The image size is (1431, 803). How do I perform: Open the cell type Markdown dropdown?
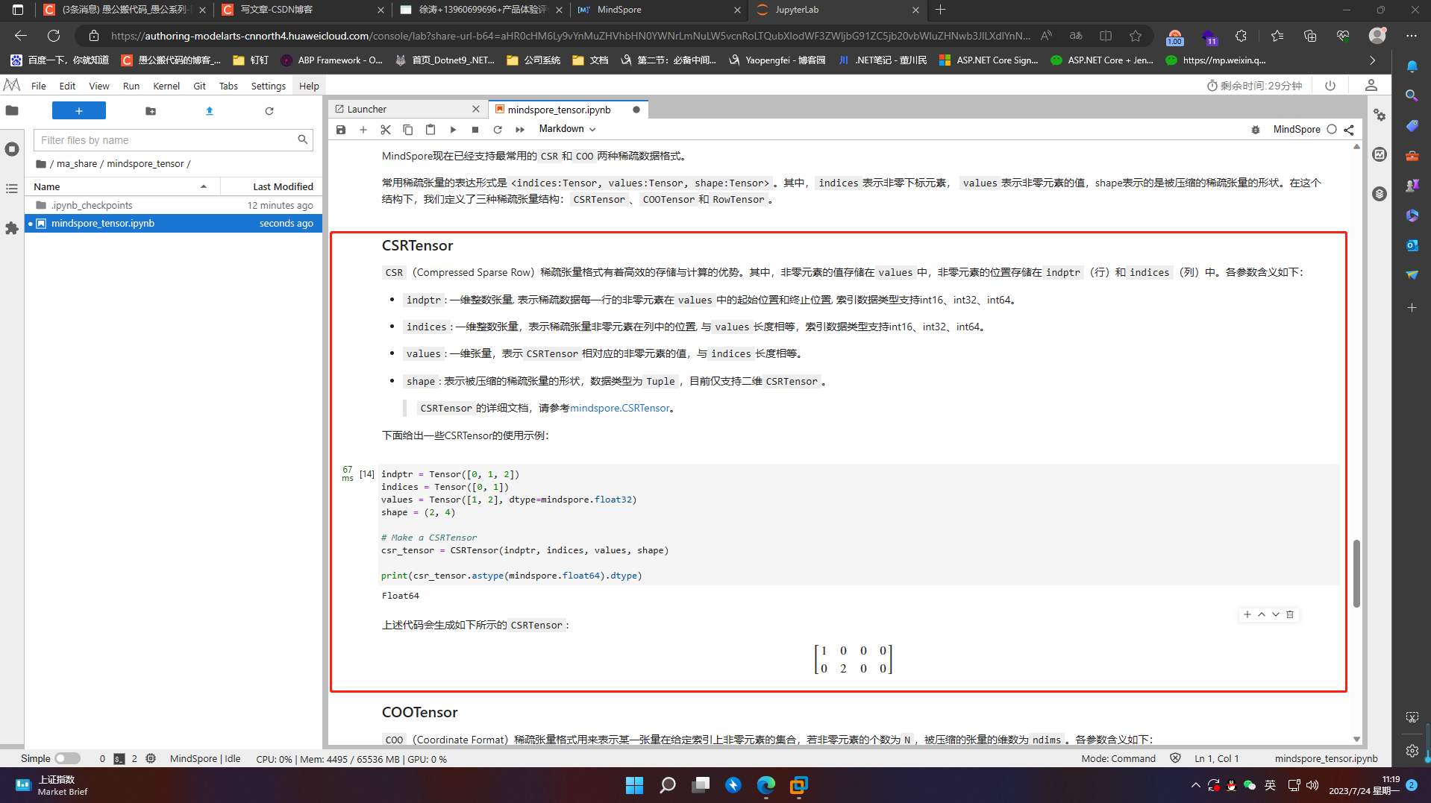567,129
